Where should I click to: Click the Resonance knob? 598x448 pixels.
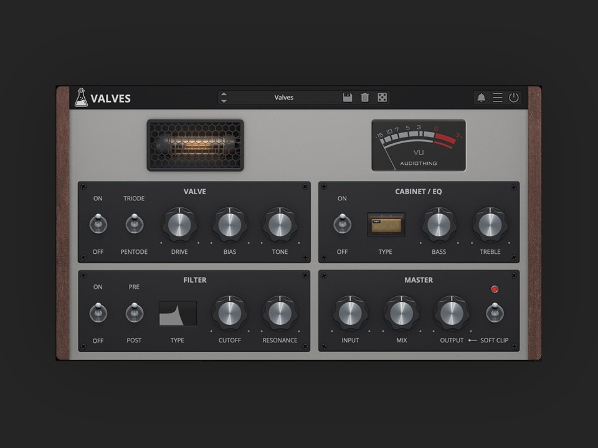click(280, 313)
